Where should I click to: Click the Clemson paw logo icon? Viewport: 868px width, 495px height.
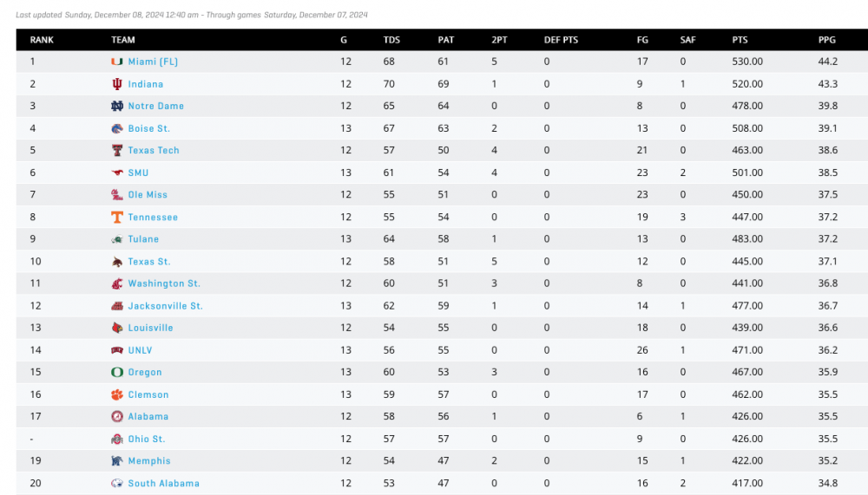116,394
